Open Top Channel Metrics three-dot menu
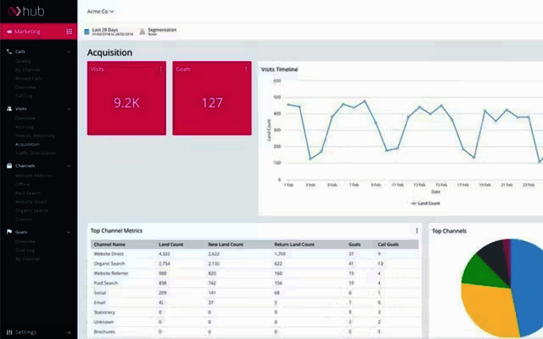The width and height of the screenshot is (543, 339). (417, 231)
